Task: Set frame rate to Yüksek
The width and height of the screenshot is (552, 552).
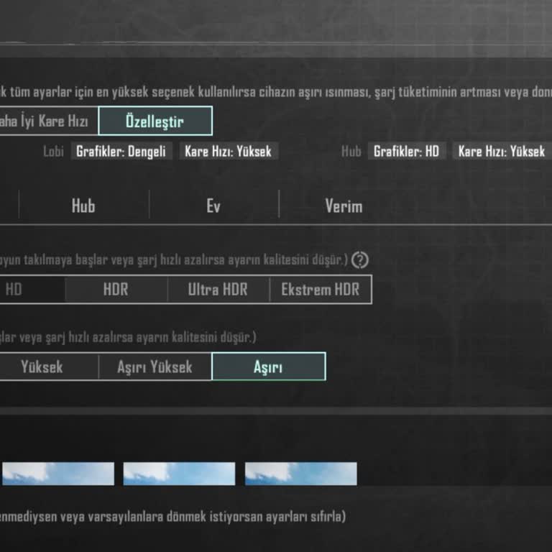Action: tap(49, 367)
